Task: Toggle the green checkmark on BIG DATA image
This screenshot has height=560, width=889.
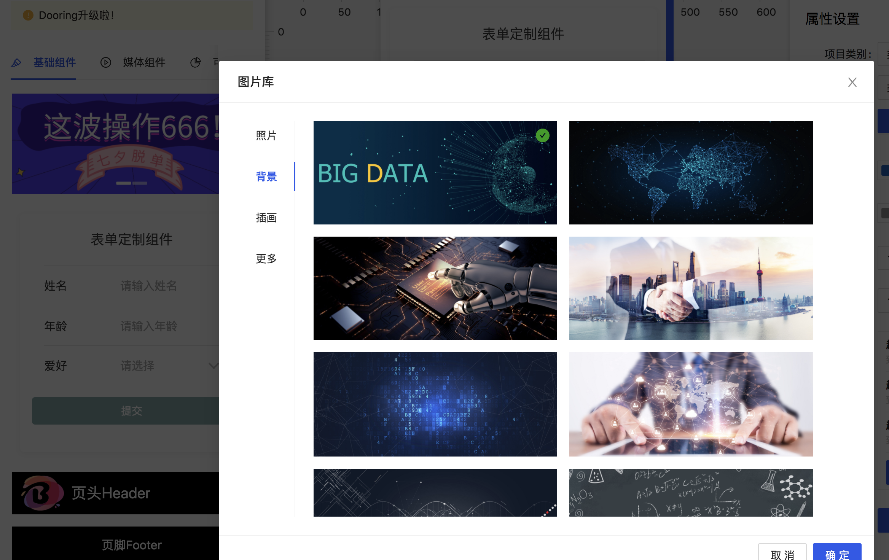Action: click(542, 135)
